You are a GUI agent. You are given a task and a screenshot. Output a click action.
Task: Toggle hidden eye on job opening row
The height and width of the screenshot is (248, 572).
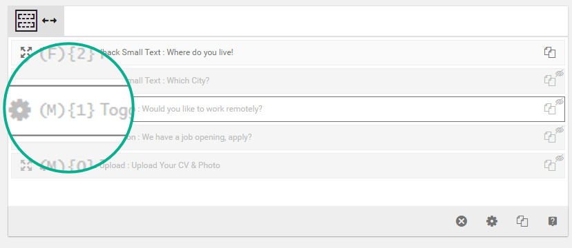coord(560,130)
